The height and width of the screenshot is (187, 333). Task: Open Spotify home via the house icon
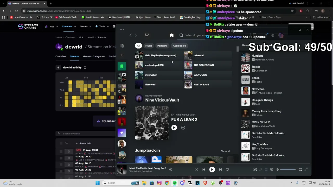point(172,35)
